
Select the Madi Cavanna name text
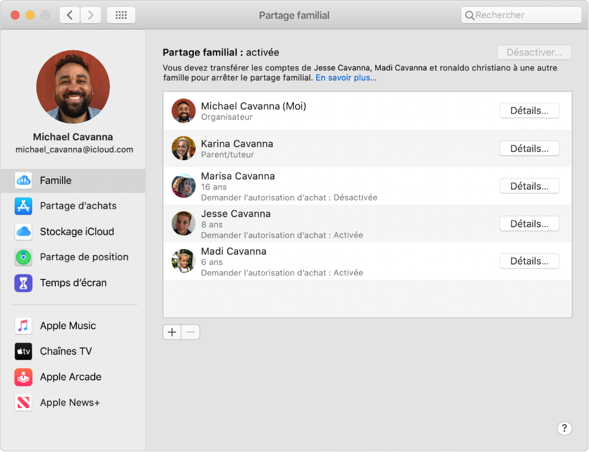[234, 251]
